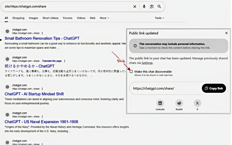
Task: Open options menu for AI Startup Mindset result
Action: point(42,89)
